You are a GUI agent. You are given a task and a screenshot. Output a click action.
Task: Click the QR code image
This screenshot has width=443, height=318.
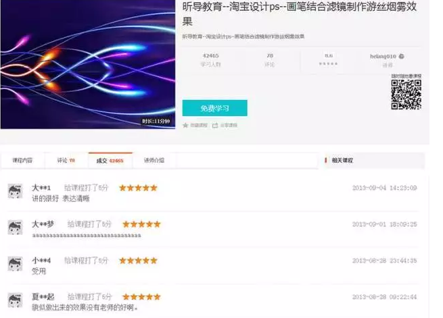point(406,94)
